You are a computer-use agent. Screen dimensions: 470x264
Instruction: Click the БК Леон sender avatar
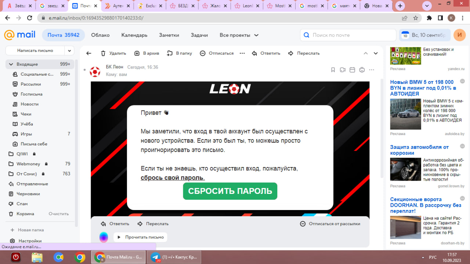(95, 71)
